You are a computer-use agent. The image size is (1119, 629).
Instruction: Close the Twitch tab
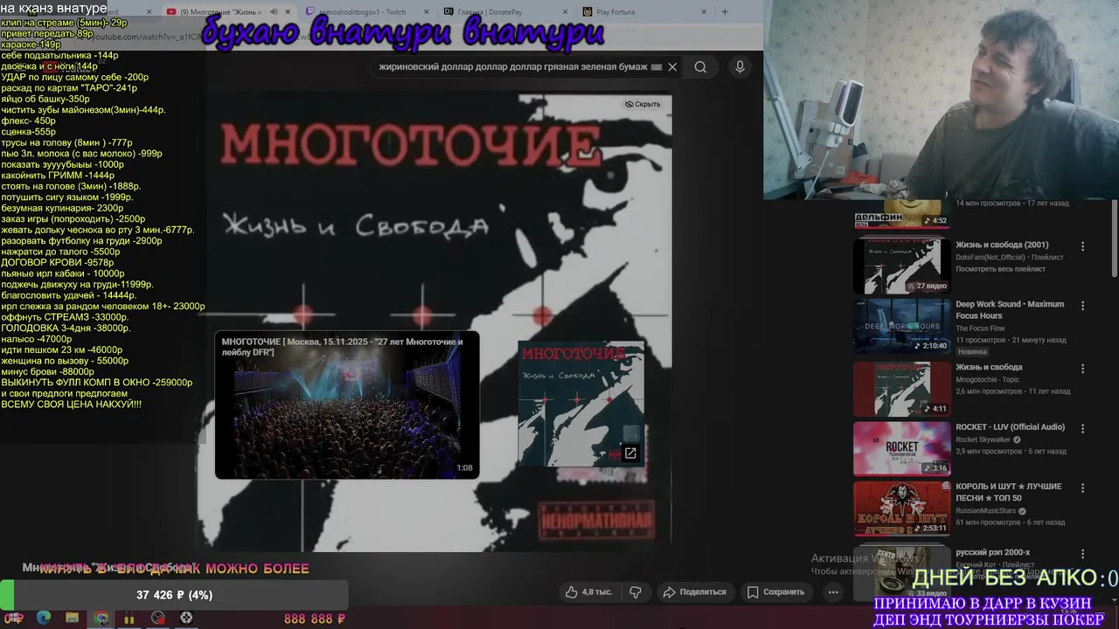(x=427, y=12)
